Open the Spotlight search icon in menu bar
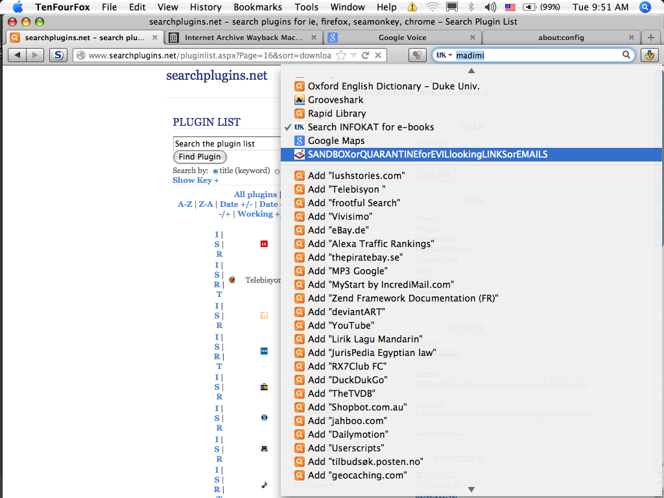The width and height of the screenshot is (664, 498). 645,7
